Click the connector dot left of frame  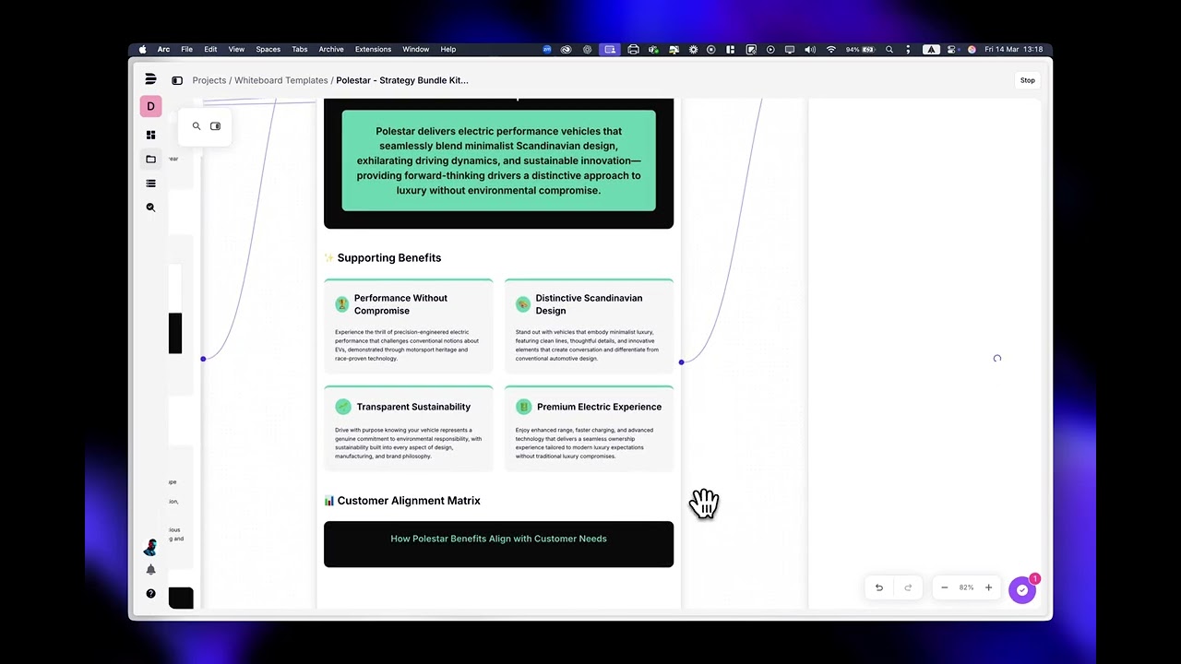pos(203,359)
